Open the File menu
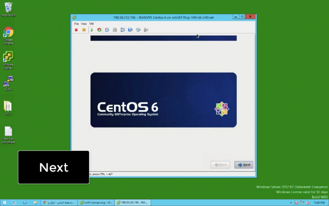Viewport: 329px width, 206px height. [x=76, y=24]
